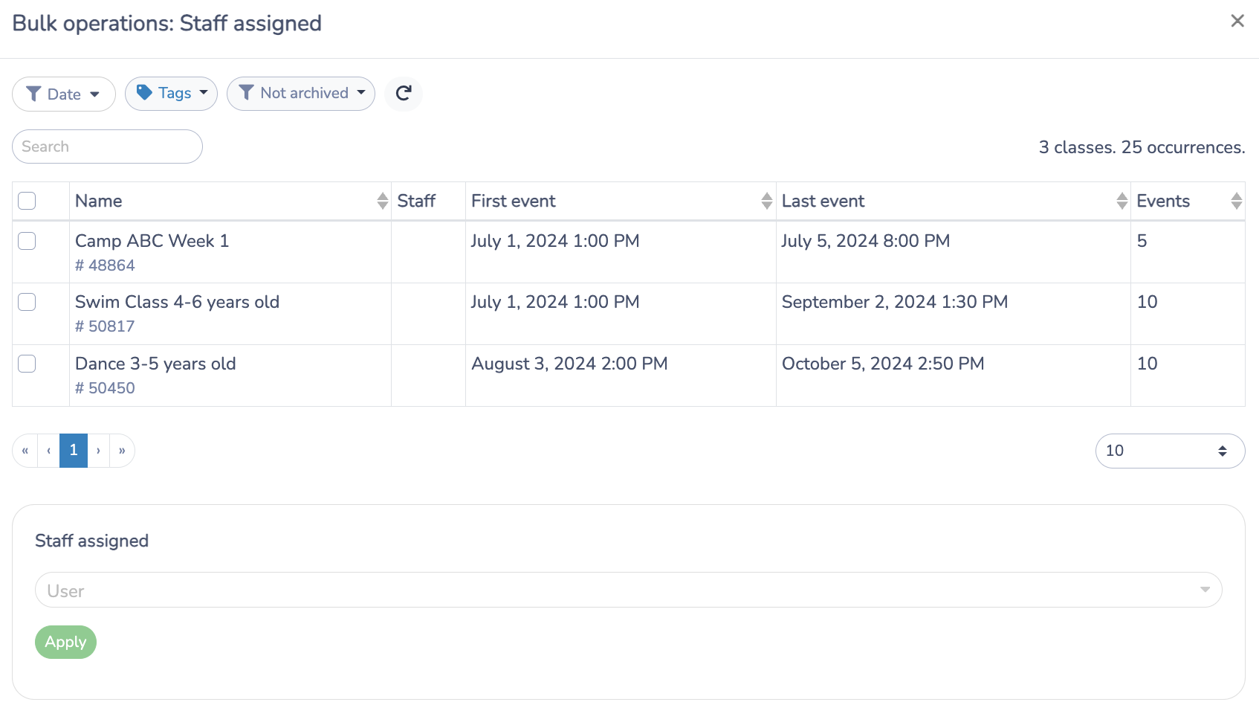Click the Dance 3-5 years old name

pos(155,364)
